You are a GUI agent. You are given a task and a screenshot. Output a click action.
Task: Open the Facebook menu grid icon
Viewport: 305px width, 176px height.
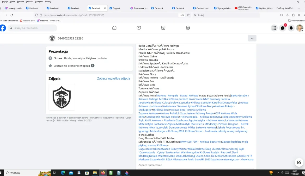(x=274, y=28)
